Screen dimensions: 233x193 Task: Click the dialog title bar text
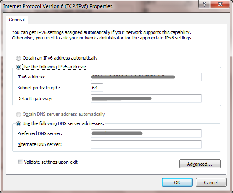click(58, 6)
